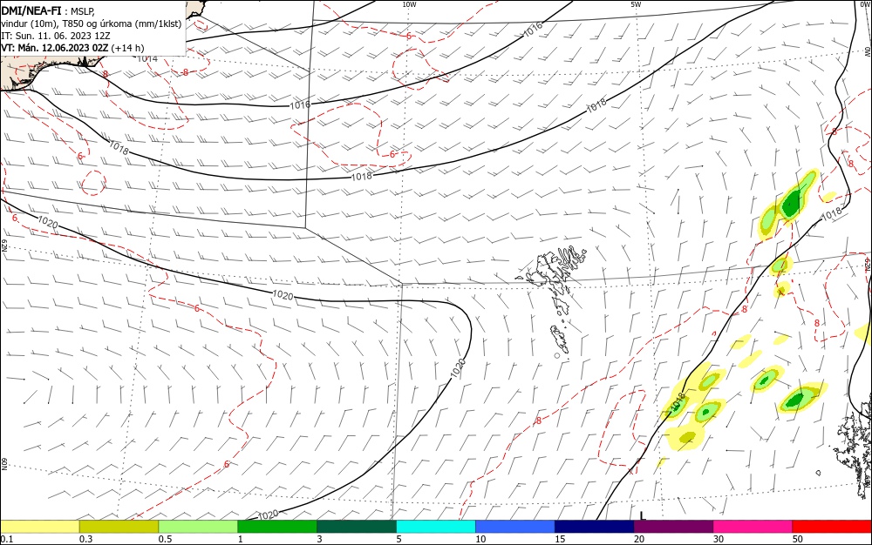Screen dimensions: 872x545
Task: Click the L low-pressure marker
Action: pos(643,515)
